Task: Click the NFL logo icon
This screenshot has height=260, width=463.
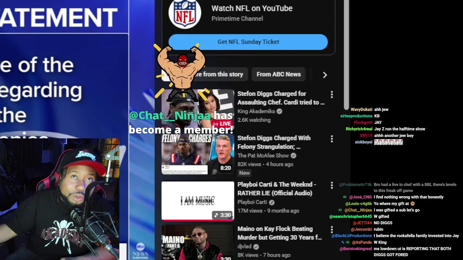Action: [185, 13]
